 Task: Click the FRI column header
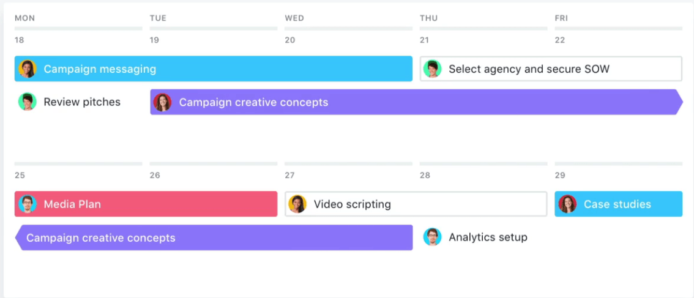(x=561, y=18)
